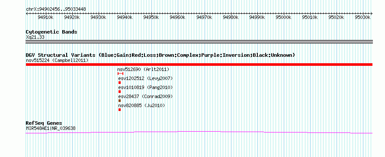Select the gray Xq21.33 cytogenetic band bar
The image size is (385, 157).
(x=199, y=42)
